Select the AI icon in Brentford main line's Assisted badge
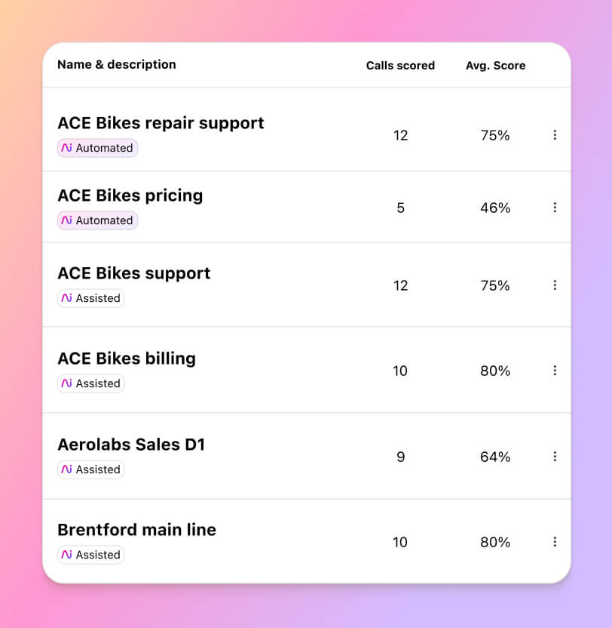Image resolution: width=612 pixels, height=628 pixels. tap(67, 555)
